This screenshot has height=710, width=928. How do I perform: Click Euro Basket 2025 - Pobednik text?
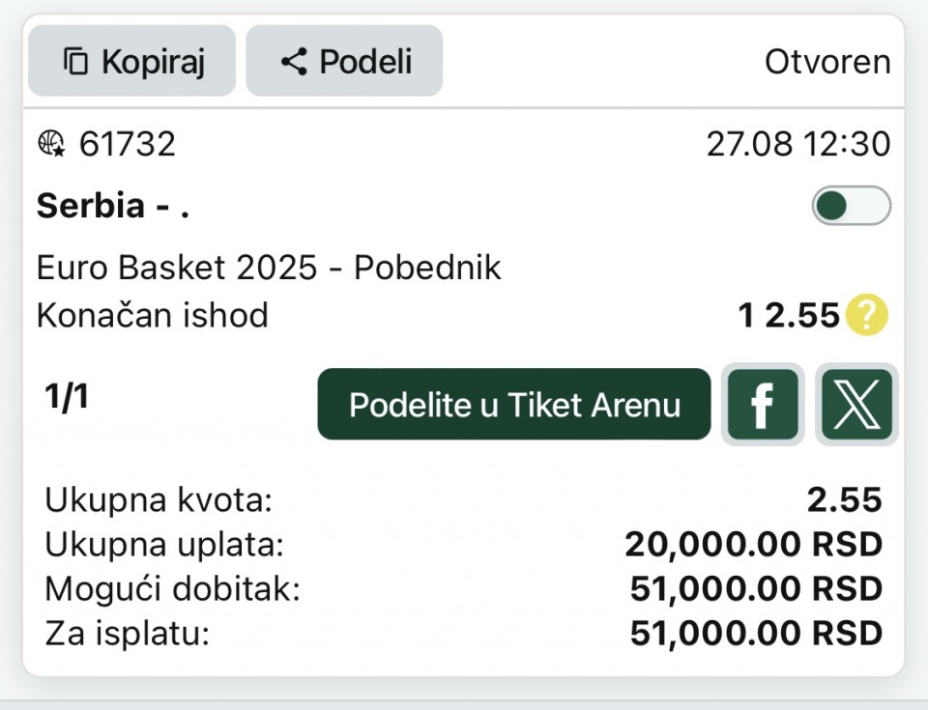[x=269, y=268]
